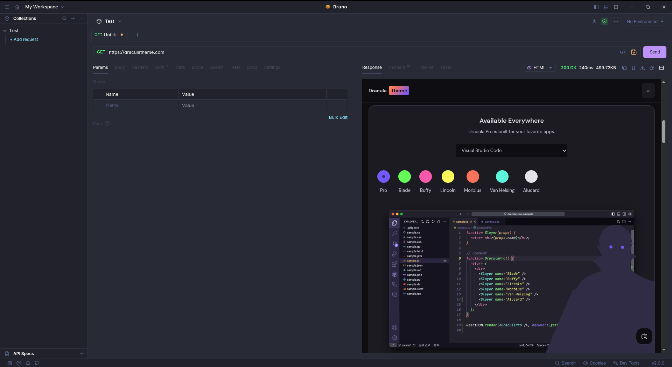Select the GET Untitled request tab

pos(109,35)
